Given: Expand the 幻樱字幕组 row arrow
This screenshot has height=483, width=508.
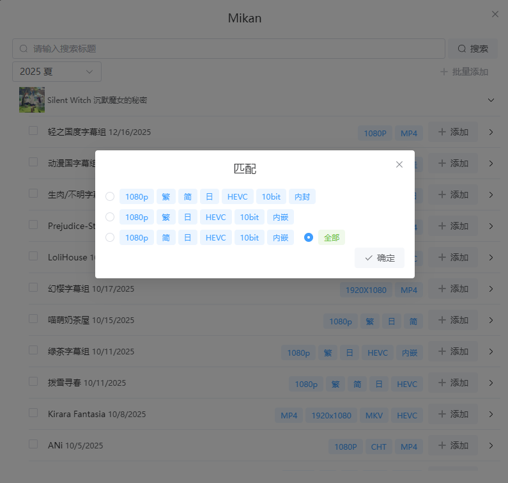Looking at the screenshot, I should [491, 289].
